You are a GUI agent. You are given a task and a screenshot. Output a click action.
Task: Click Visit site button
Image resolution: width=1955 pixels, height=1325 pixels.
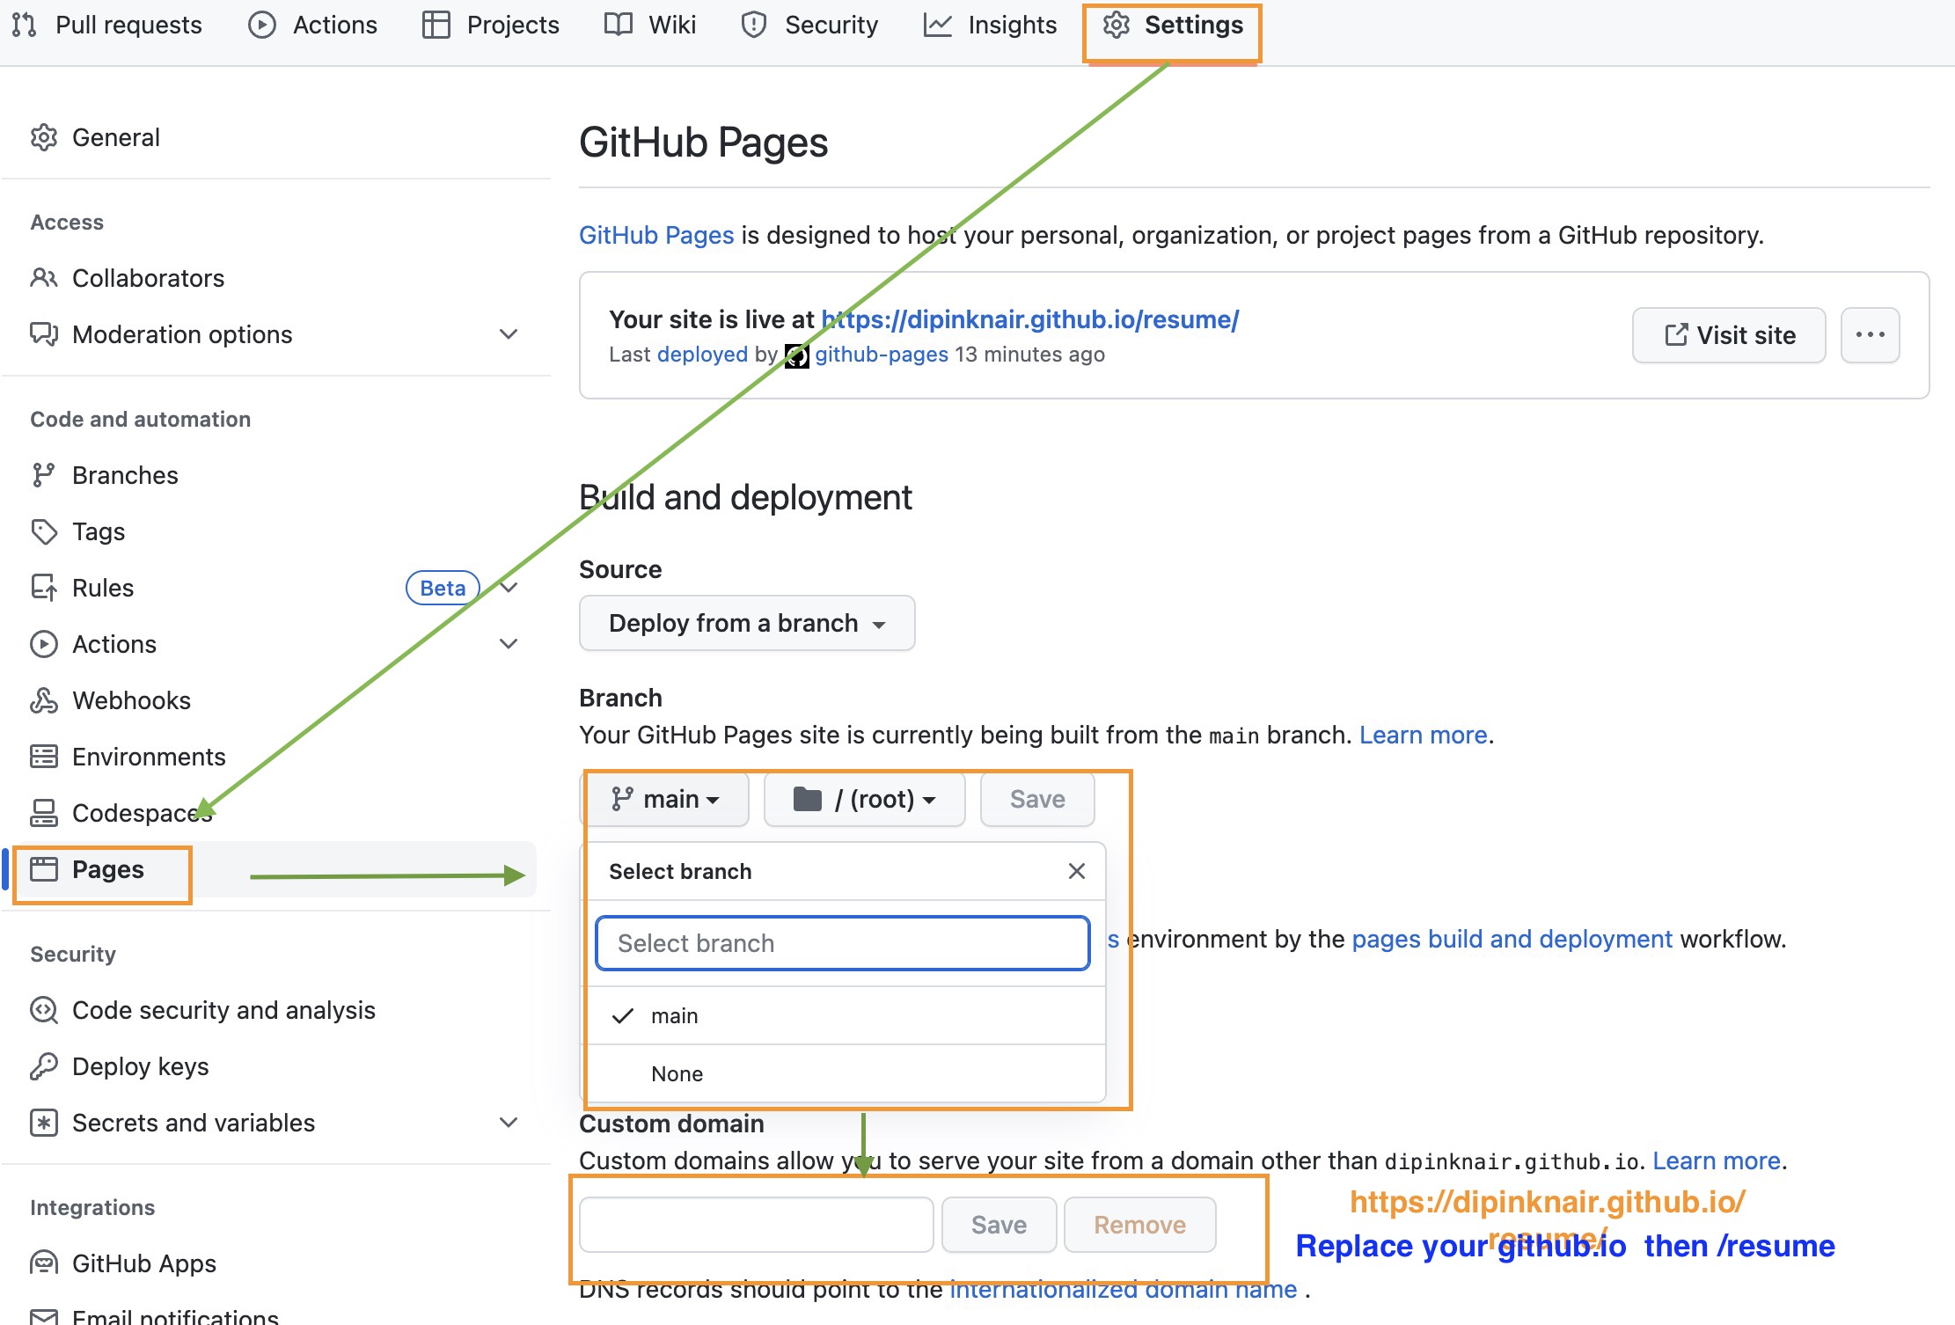[1729, 335]
